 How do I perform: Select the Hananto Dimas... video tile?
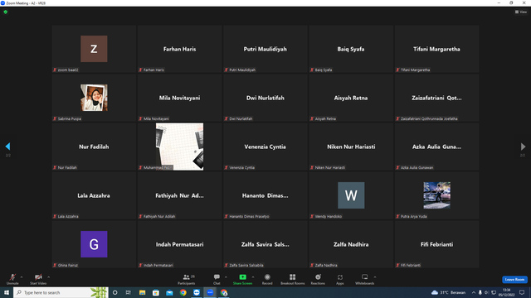(265, 195)
